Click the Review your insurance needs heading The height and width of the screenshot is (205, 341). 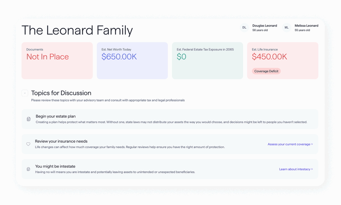[x=61, y=141]
